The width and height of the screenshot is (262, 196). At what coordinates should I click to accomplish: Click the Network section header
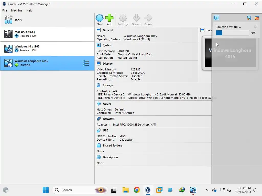point(108,119)
